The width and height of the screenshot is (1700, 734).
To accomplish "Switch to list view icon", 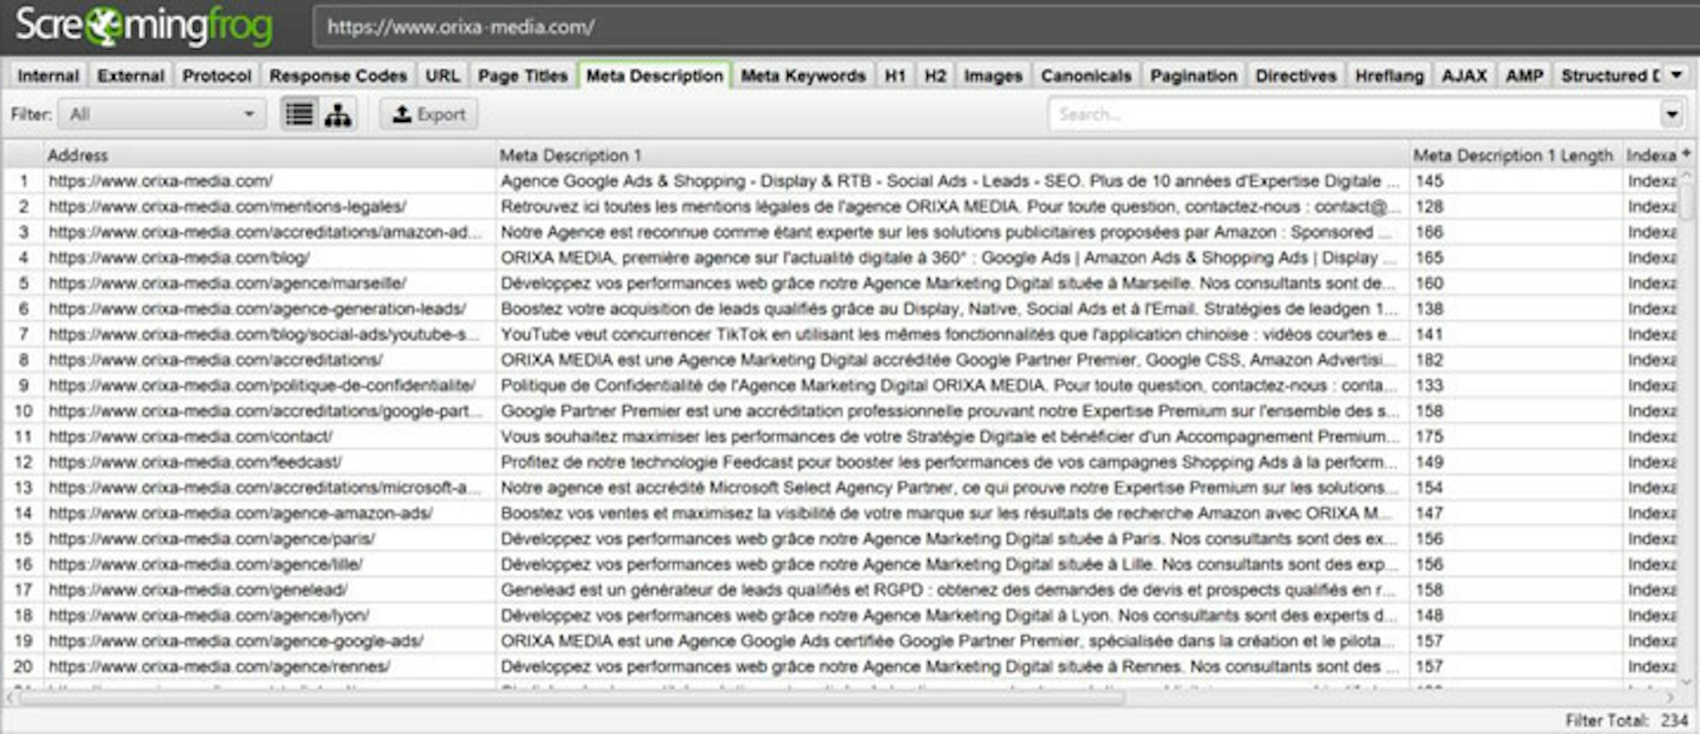I will 299,115.
